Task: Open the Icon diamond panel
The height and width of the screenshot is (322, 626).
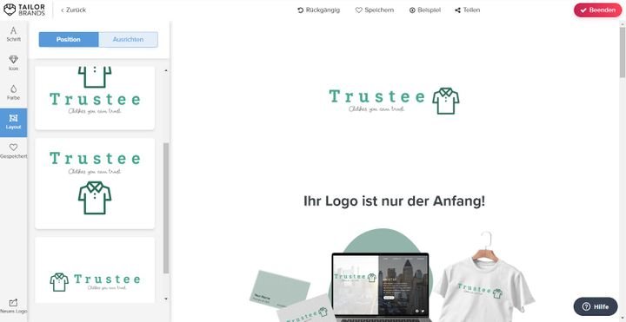Action: [14, 63]
